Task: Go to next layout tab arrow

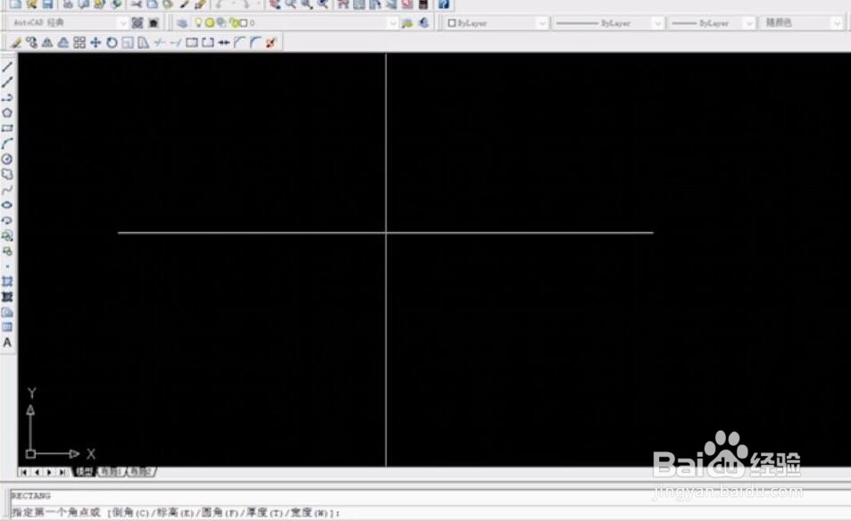Action: [x=49, y=472]
